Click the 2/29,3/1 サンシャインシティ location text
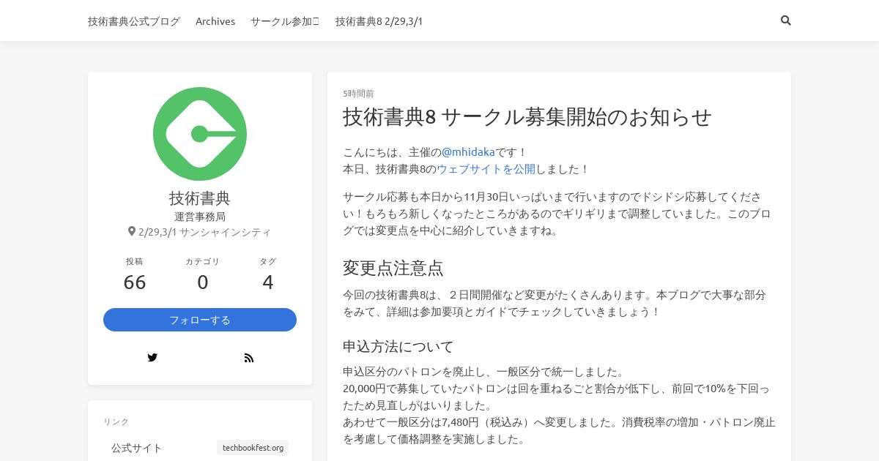879x461 pixels. coord(204,232)
